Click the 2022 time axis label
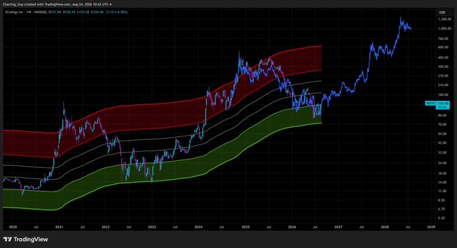 point(106,226)
